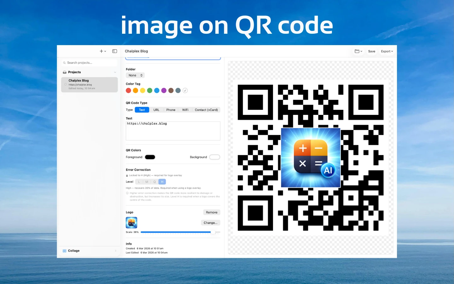Create a new project with the plus icon

101,51
